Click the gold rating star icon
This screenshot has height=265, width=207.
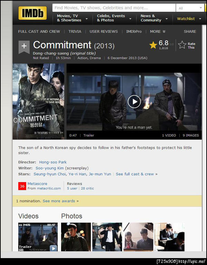point(153,45)
